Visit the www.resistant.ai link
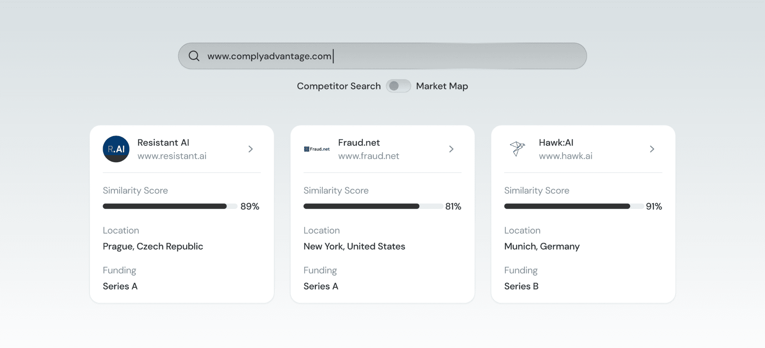The image size is (765, 348). click(x=172, y=156)
